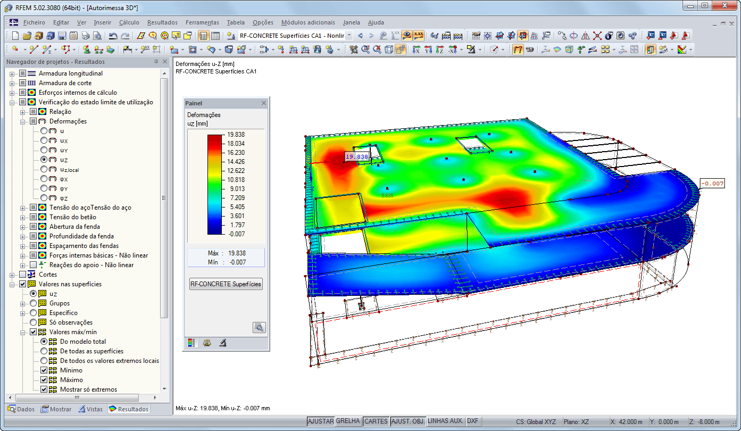Open the RF-CONCRETE load case dropdown
This screenshot has height=431, width=741.
pos(349,36)
